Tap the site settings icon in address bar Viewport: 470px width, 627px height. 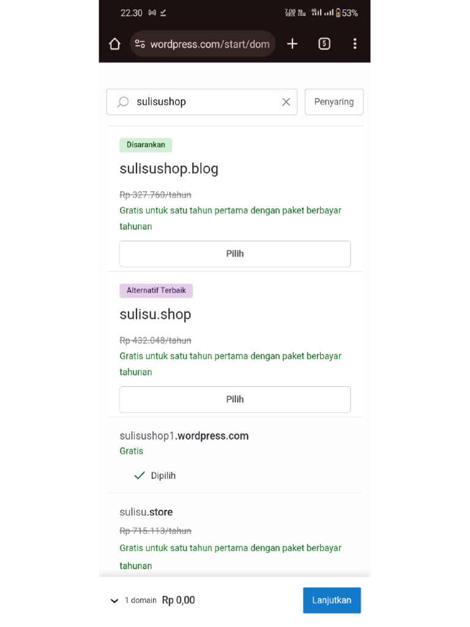140,44
